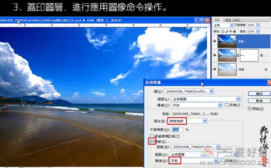Toggle lock position move icon
Viewport: 271px width, 168px height.
click(x=230, y=31)
